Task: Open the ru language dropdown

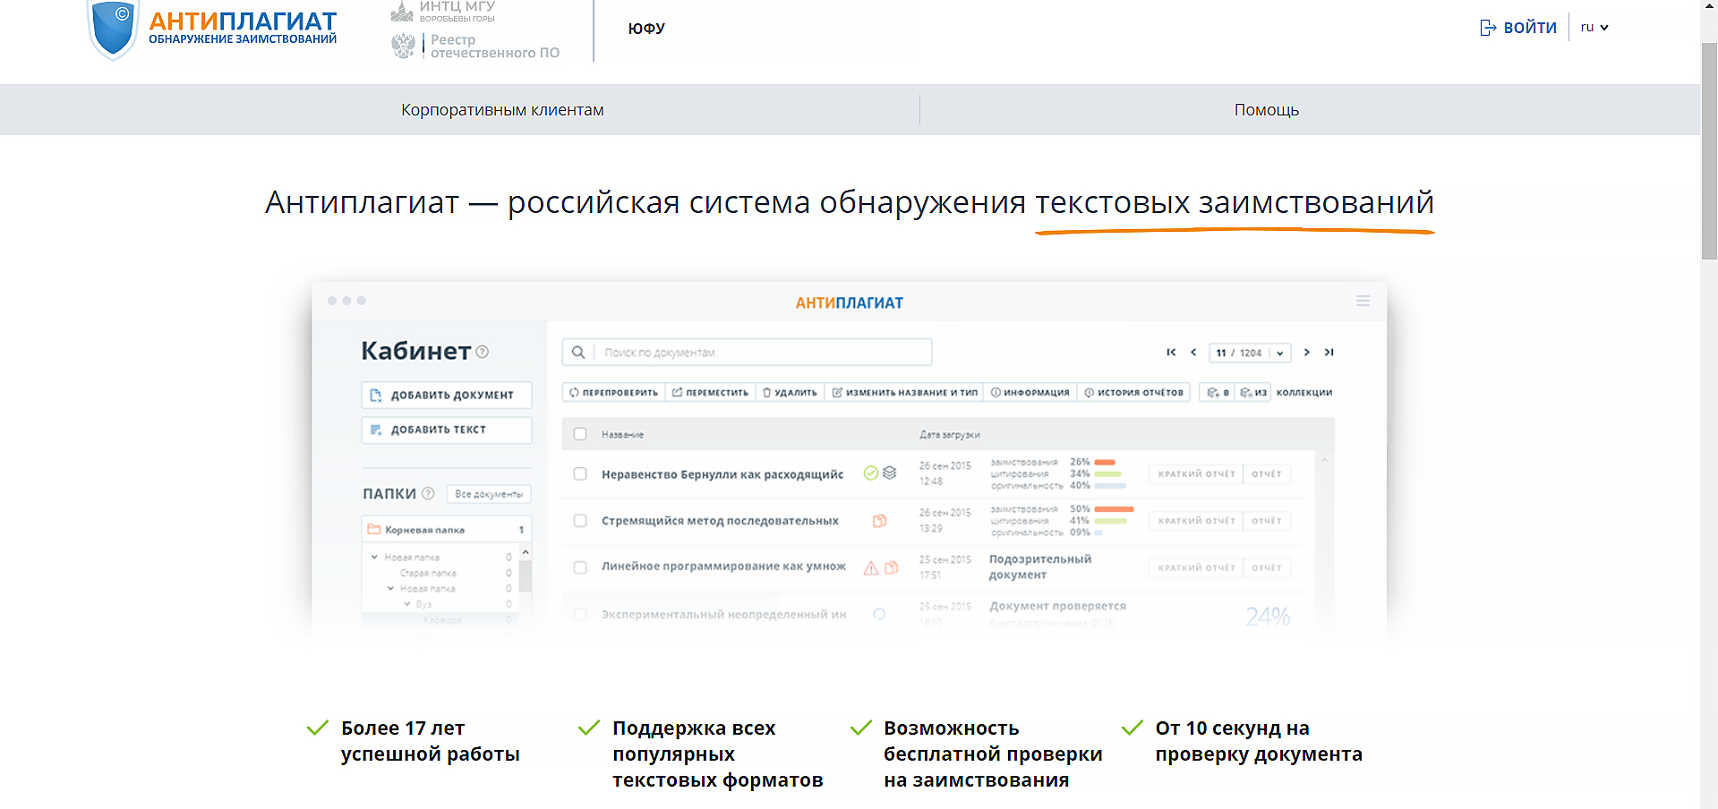Action: click(x=1594, y=28)
